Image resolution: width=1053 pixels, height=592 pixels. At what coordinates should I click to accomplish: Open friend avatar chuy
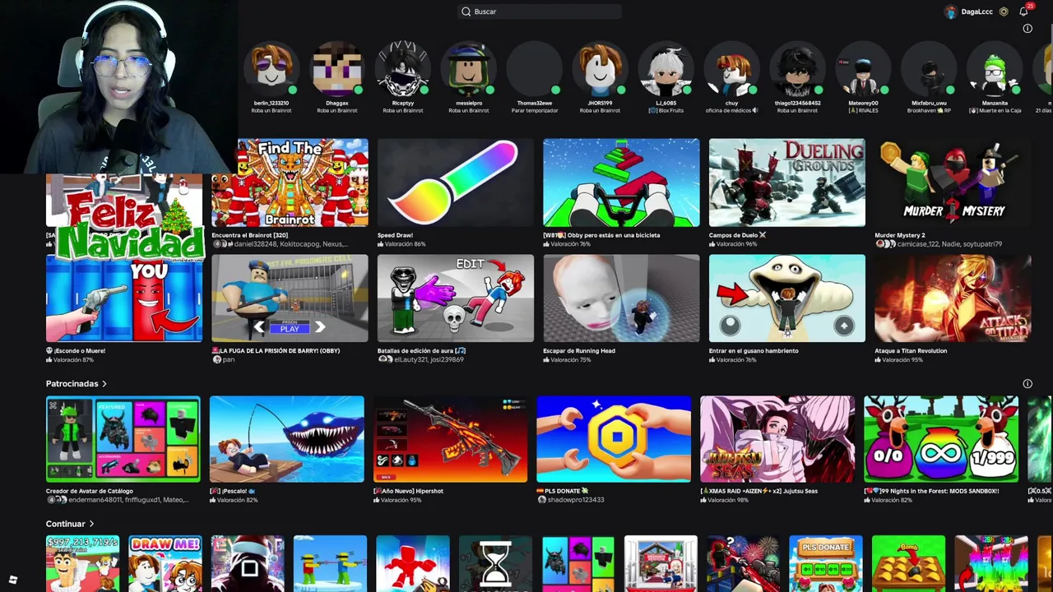(731, 69)
